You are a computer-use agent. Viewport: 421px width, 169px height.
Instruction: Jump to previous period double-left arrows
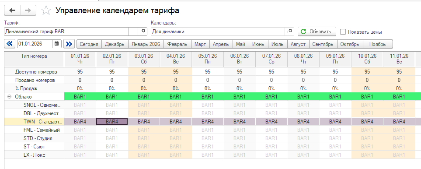pos(10,44)
